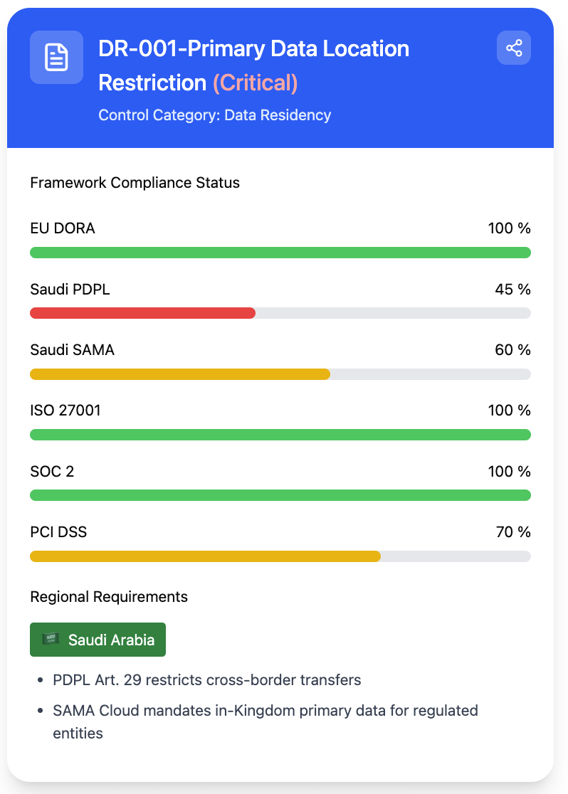The image size is (568, 794).
Task: Click the pink Critical severity label
Action: (255, 83)
